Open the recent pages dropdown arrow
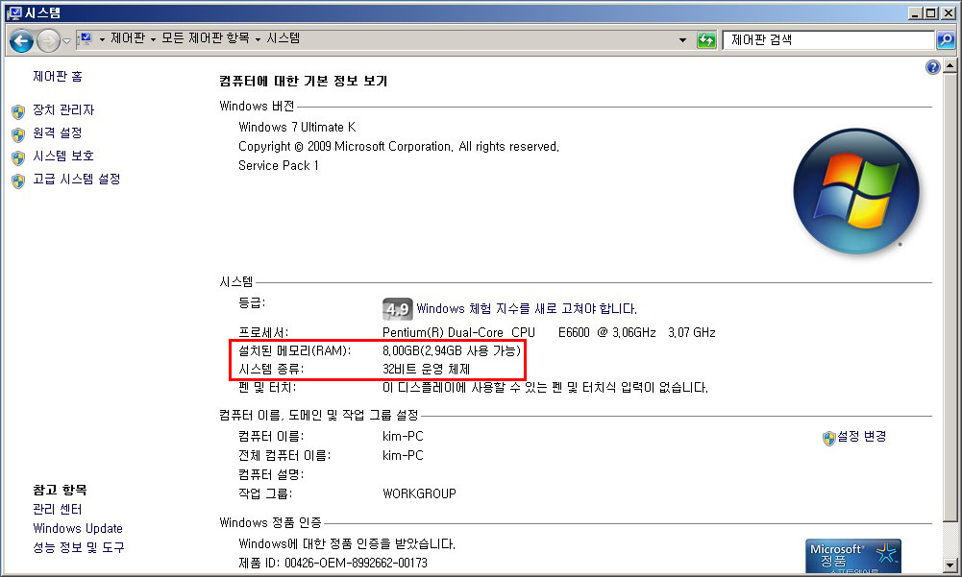 (66, 40)
